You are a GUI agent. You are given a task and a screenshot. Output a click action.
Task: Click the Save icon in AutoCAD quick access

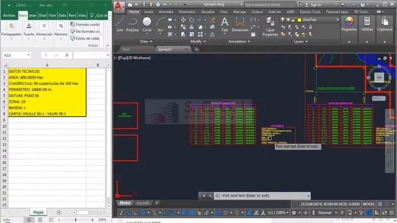point(144,4)
